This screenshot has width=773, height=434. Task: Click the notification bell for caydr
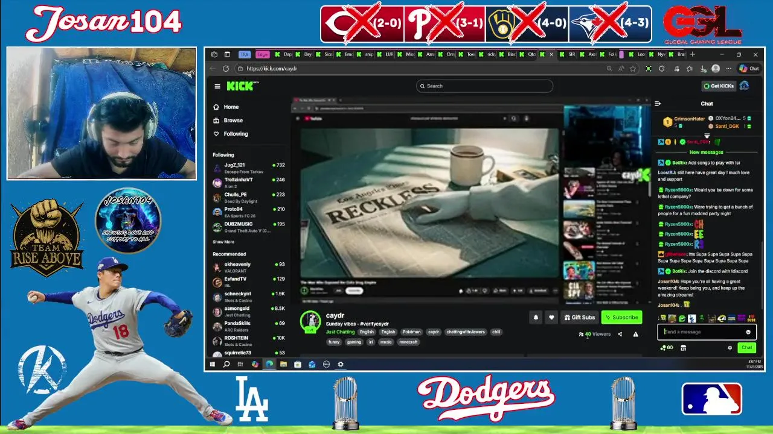click(x=536, y=318)
